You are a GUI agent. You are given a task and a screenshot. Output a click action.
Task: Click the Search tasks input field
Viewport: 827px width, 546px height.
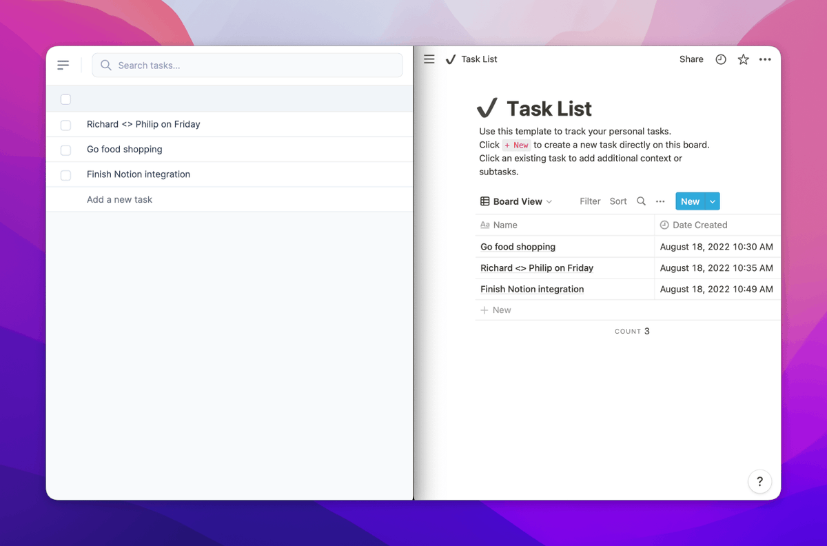pos(247,65)
